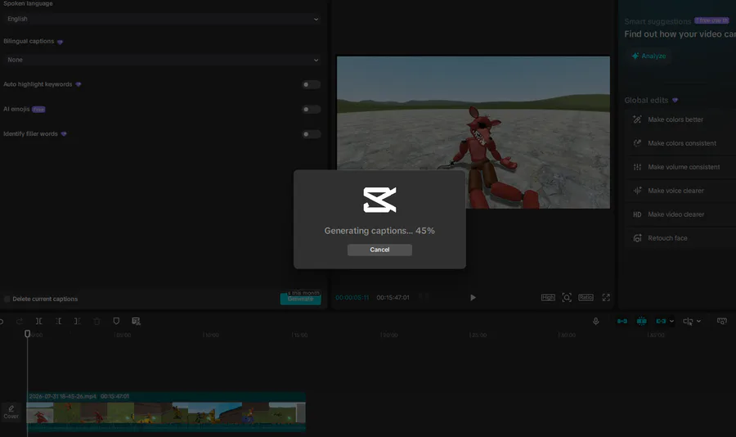736x437 pixels.
Task: Click the video preview frame
Action: [x=473, y=132]
